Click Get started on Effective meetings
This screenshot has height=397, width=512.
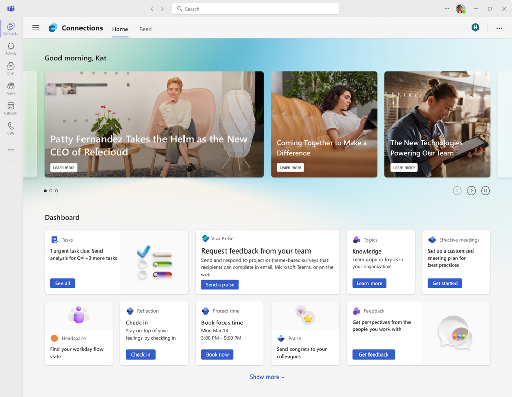[445, 283]
